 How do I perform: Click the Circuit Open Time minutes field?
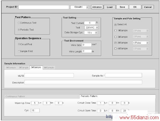112,111
